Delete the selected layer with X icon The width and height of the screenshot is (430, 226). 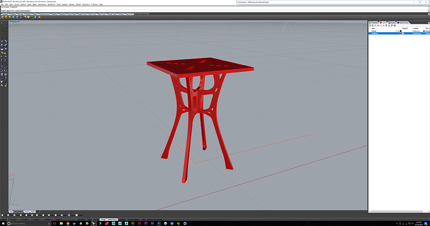[375, 25]
